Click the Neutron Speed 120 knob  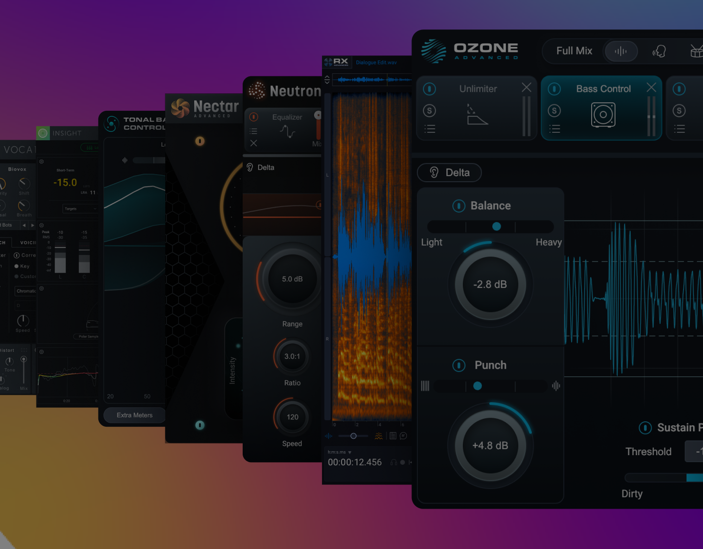pyautogui.click(x=293, y=417)
